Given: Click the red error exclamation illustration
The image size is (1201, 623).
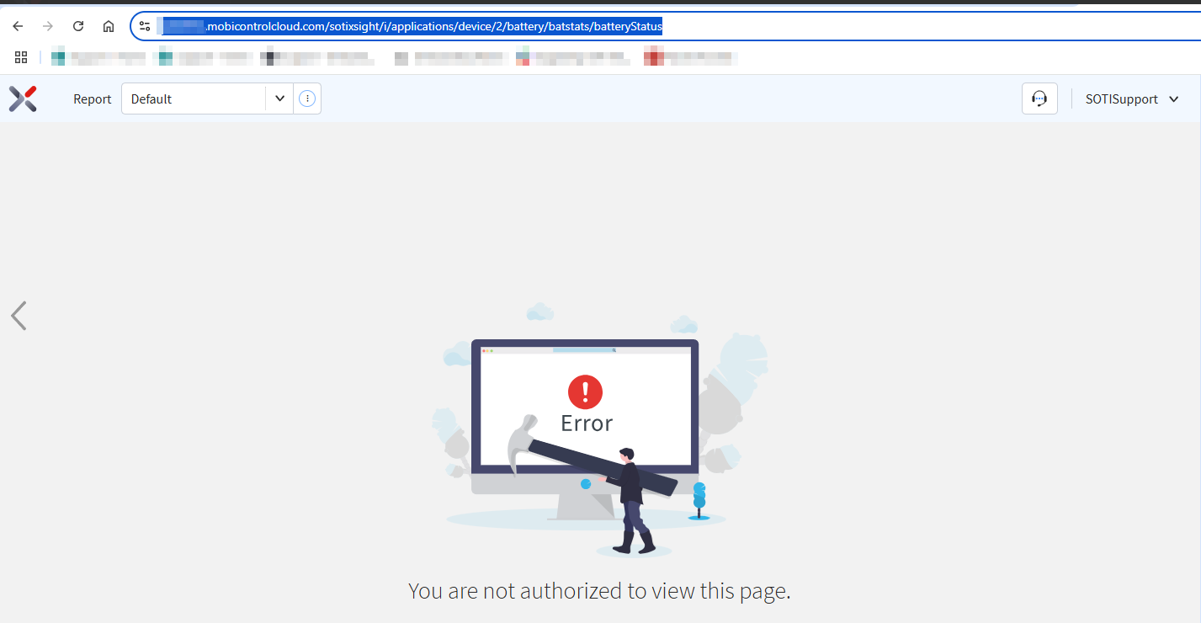Looking at the screenshot, I should click(586, 392).
